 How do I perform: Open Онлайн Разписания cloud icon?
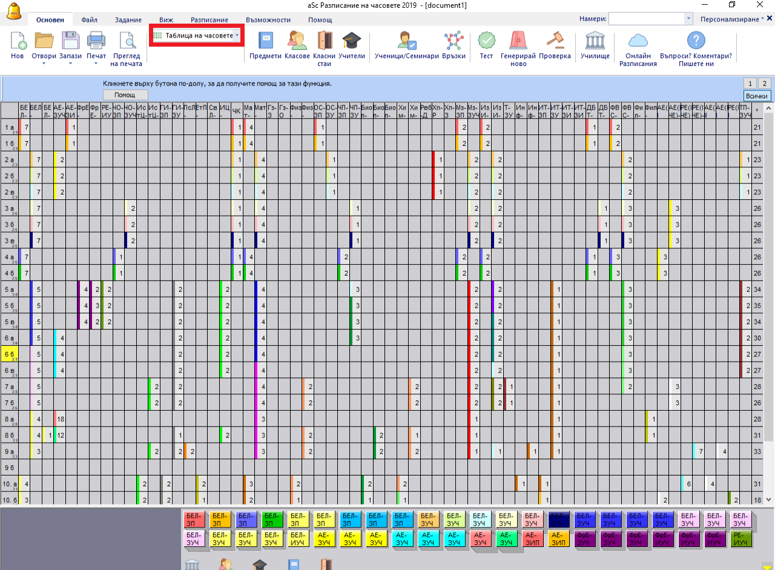638,41
